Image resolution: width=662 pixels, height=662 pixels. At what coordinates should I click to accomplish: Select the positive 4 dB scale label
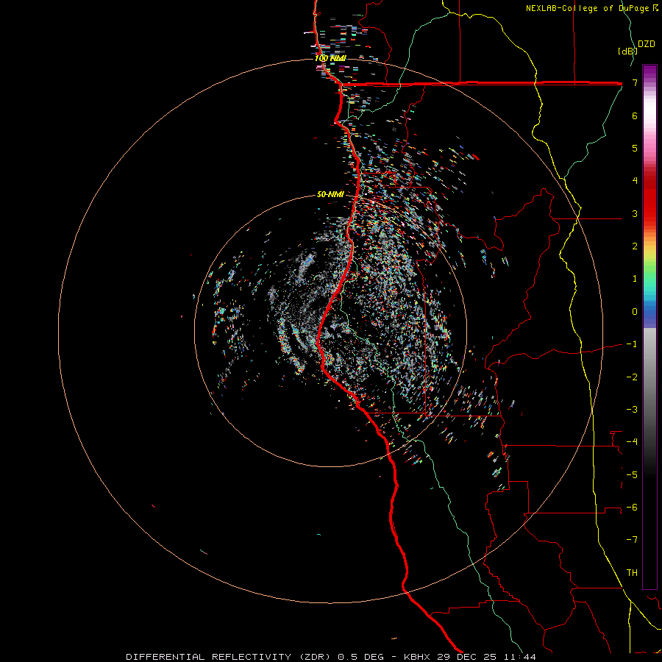tap(635, 181)
